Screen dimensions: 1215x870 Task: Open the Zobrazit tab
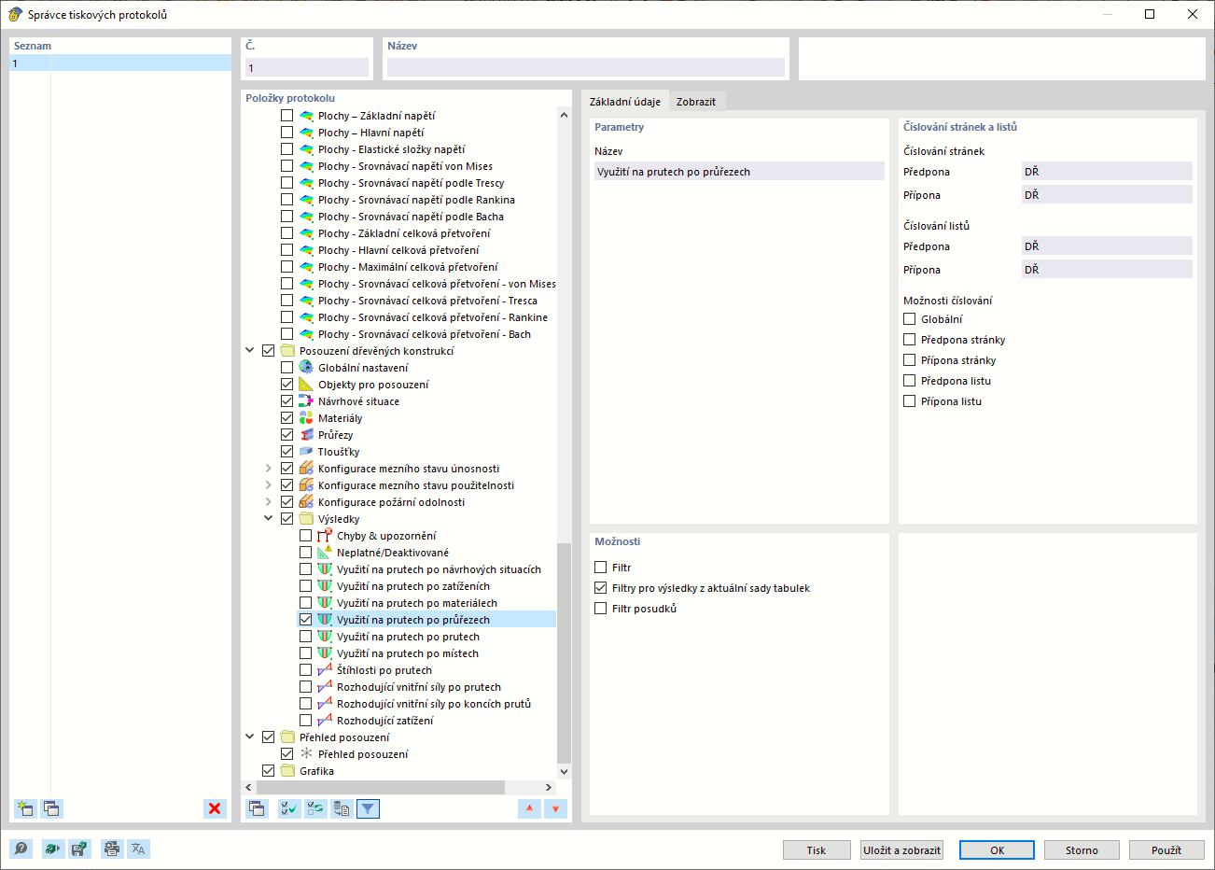(x=696, y=102)
